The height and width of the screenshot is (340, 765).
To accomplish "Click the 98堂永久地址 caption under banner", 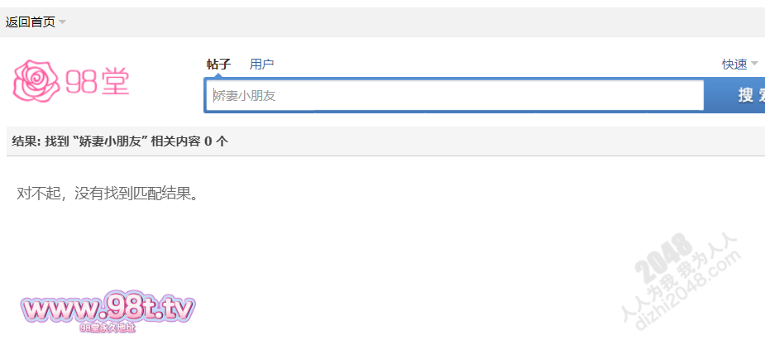I will [108, 328].
